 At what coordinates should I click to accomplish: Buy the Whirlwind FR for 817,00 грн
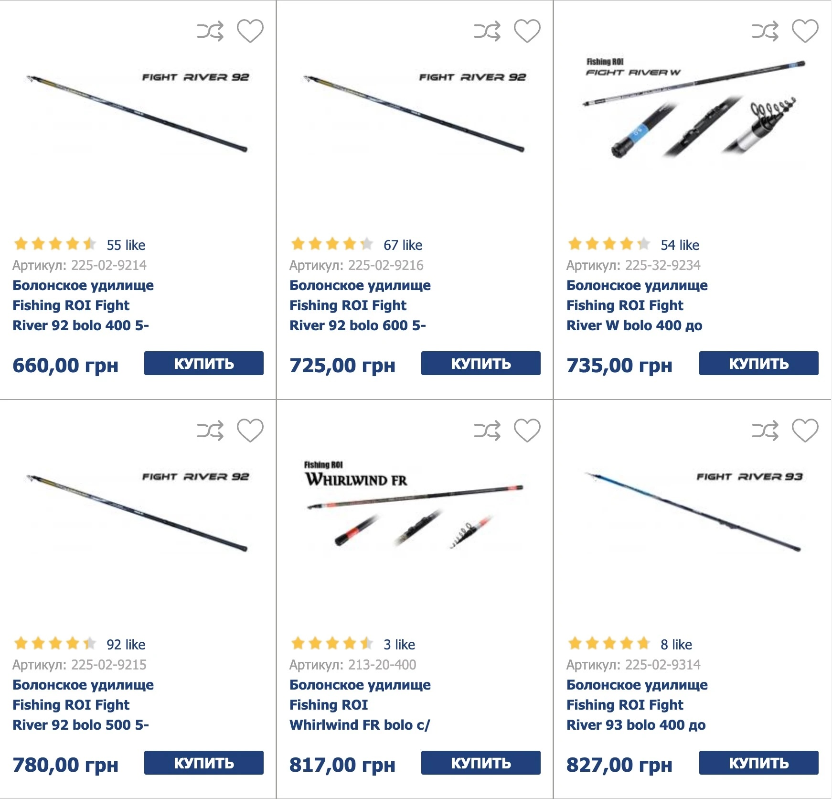click(481, 763)
